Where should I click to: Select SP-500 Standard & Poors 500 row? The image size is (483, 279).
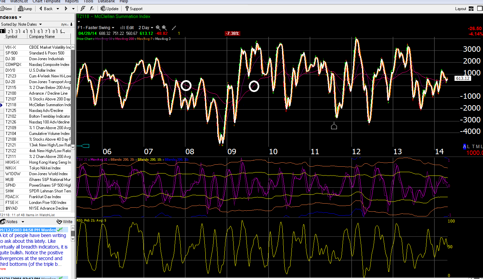click(x=36, y=53)
